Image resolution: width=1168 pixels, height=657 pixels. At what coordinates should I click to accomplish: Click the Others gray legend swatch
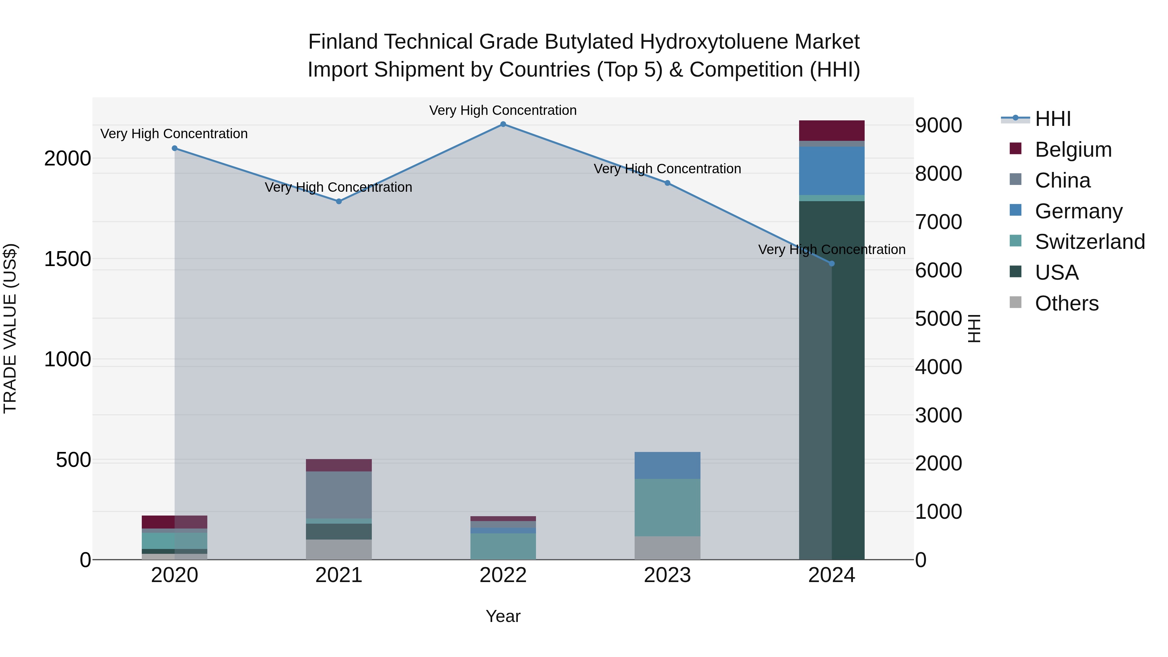point(1016,302)
